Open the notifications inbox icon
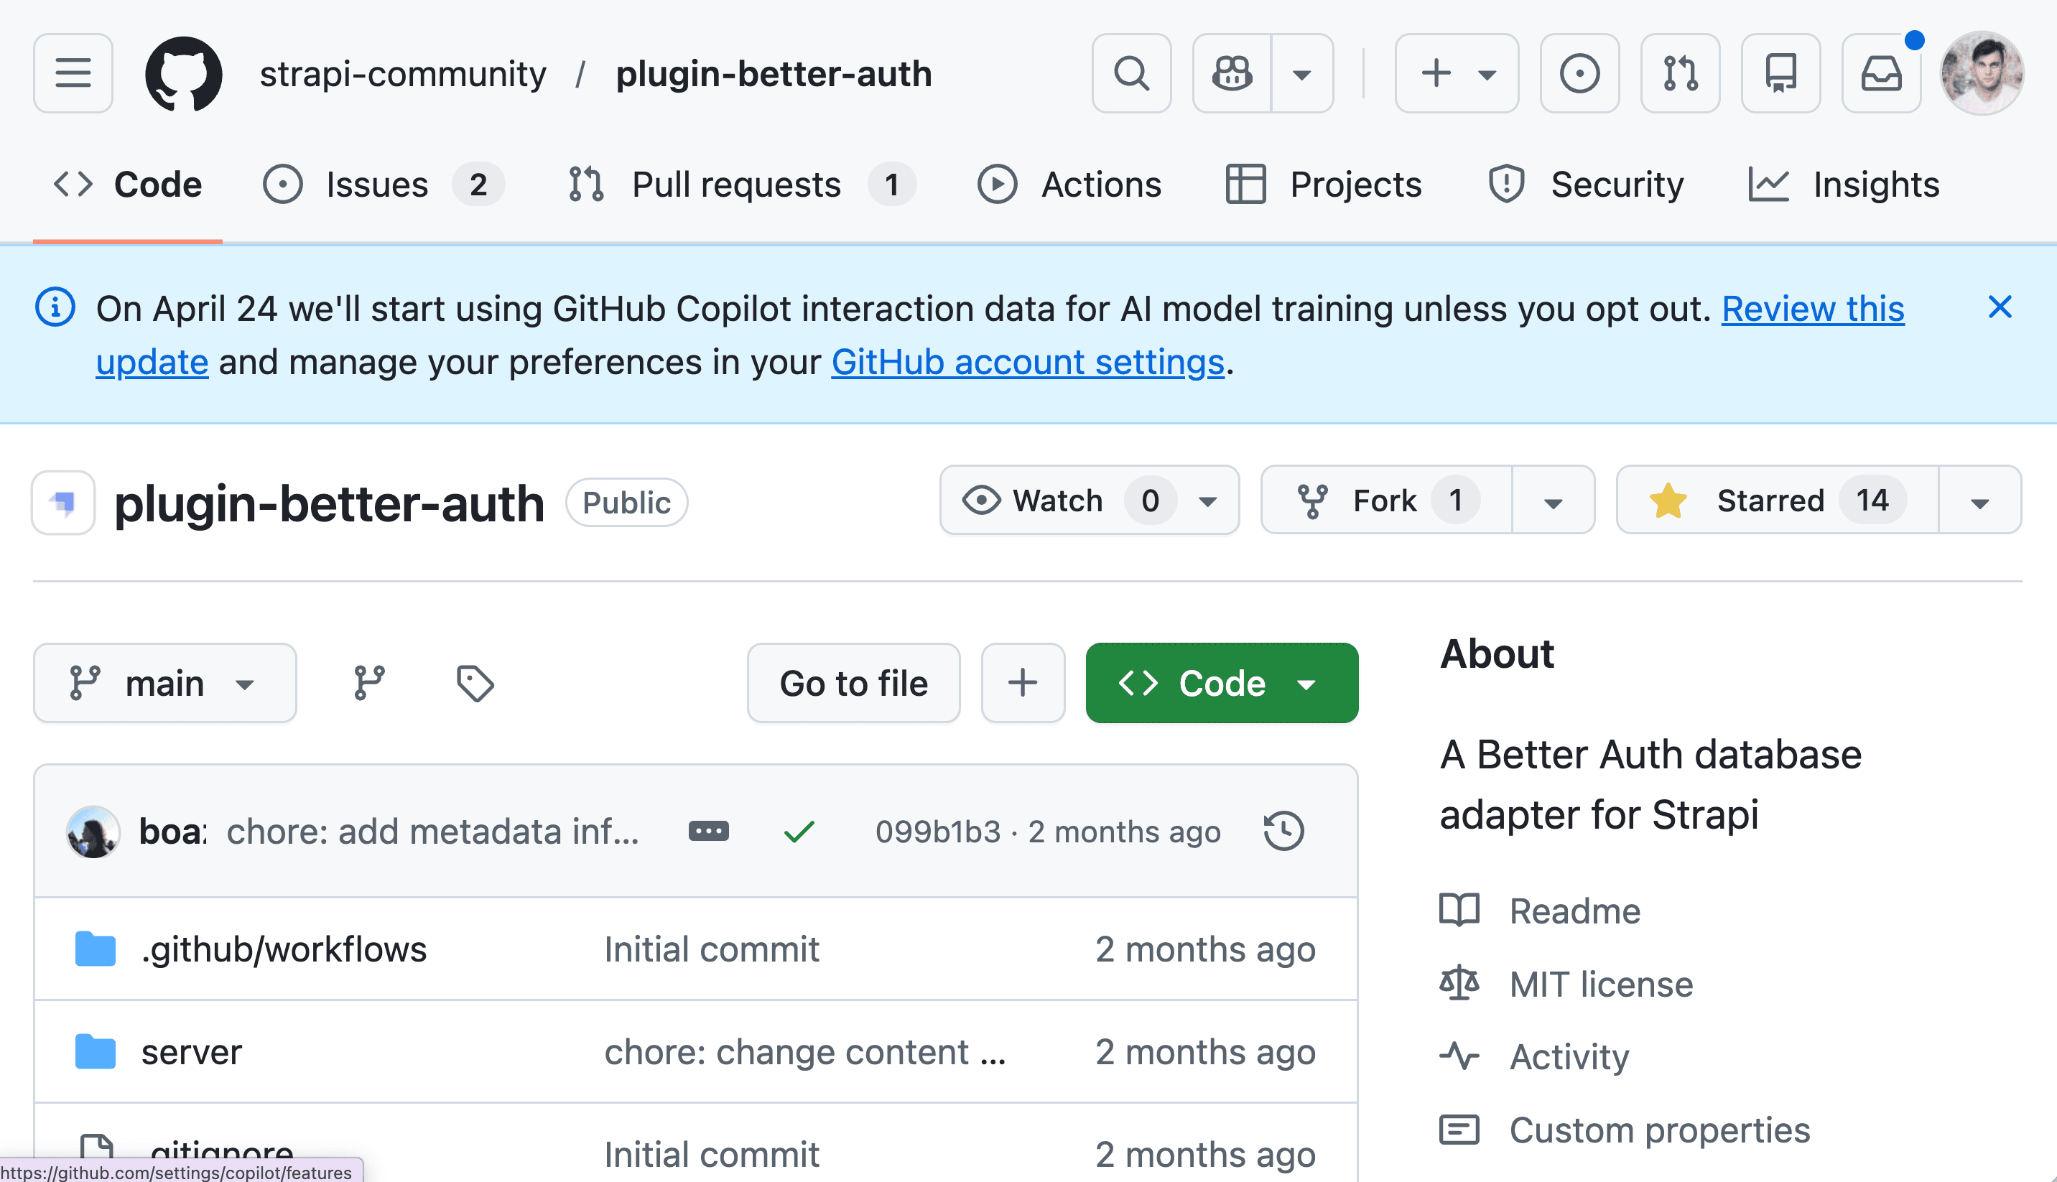The width and height of the screenshot is (2057, 1182). click(1881, 73)
